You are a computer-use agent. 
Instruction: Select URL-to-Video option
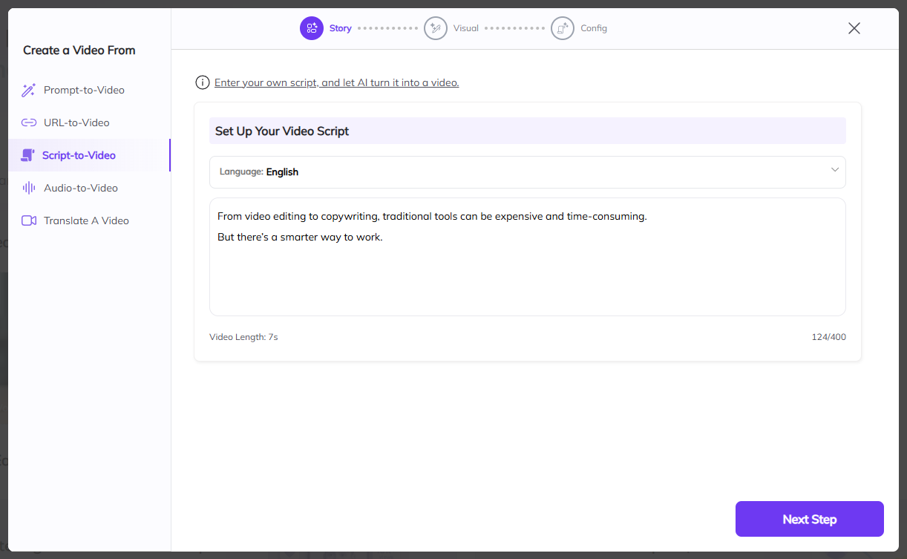click(89, 122)
